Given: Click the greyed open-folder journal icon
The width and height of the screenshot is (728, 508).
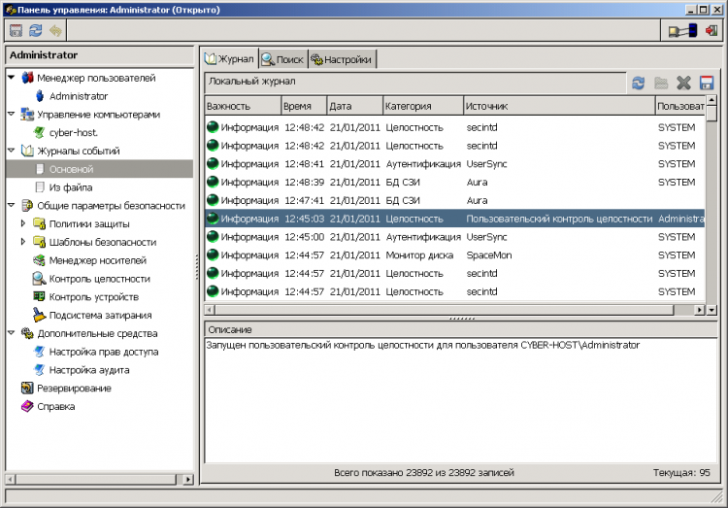Looking at the screenshot, I should 661,84.
